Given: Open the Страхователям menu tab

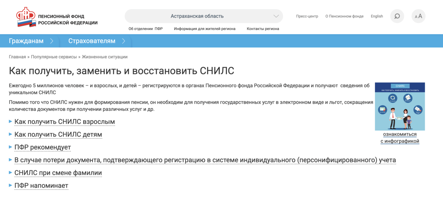Looking at the screenshot, I should pos(92,41).
